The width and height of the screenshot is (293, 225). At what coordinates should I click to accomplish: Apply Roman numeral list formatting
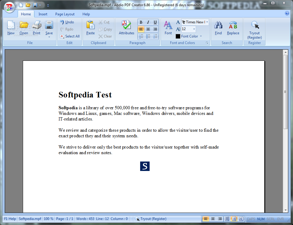tap(155, 36)
